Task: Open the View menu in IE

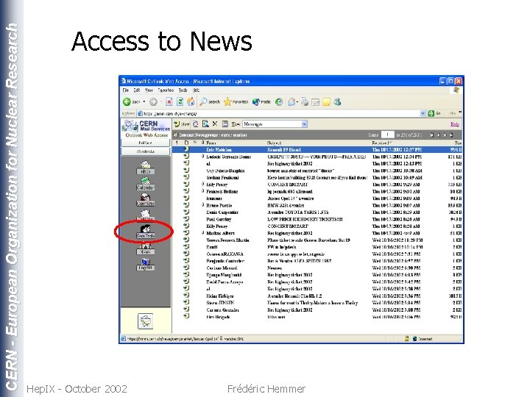Action: pos(149,90)
